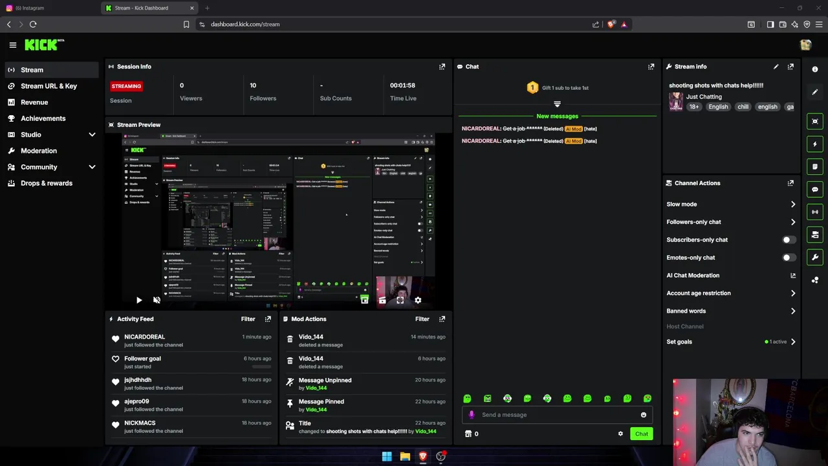Open the AI Chat Moderation external link
The image size is (828, 466).
pyautogui.click(x=792, y=276)
